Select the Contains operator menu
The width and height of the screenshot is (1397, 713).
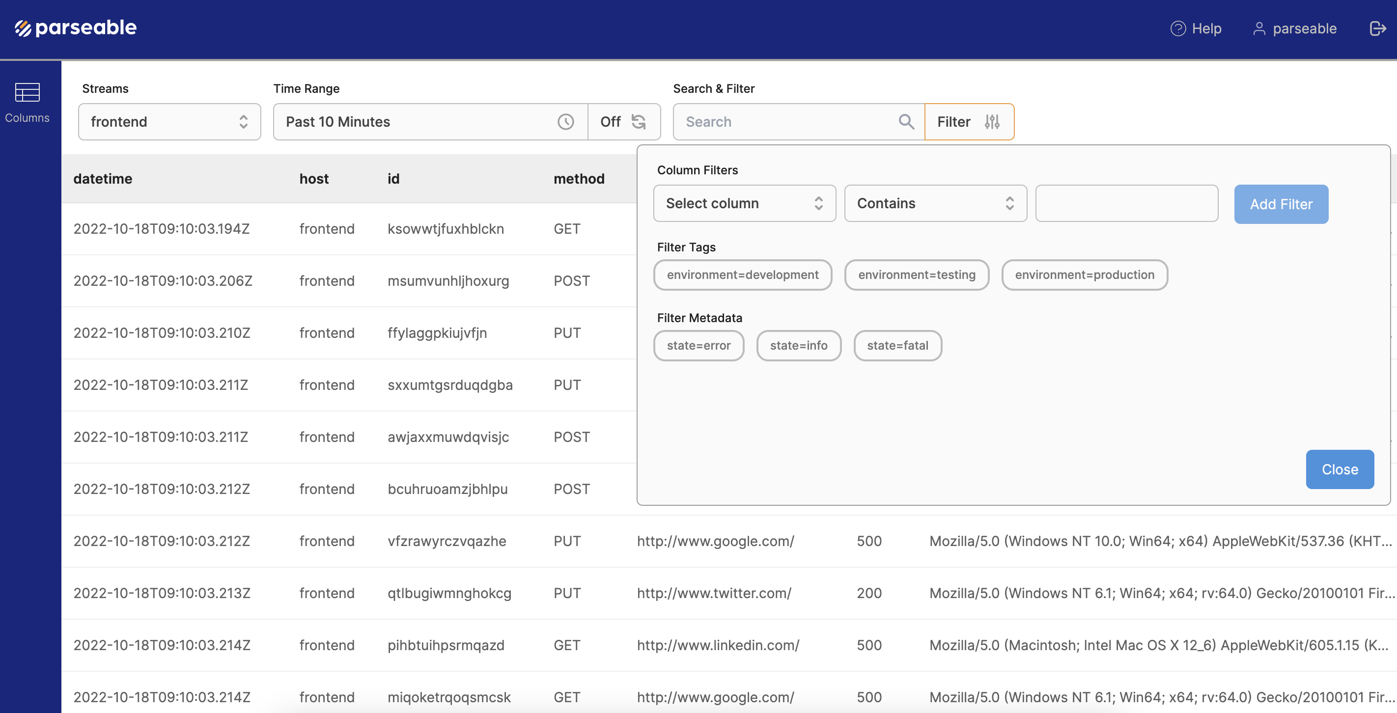935,203
